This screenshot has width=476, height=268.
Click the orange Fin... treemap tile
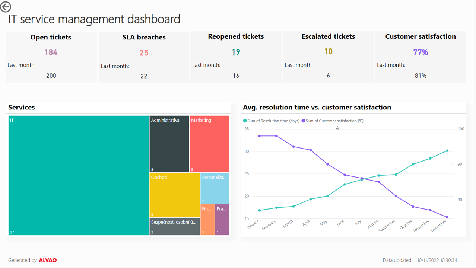[x=207, y=220]
